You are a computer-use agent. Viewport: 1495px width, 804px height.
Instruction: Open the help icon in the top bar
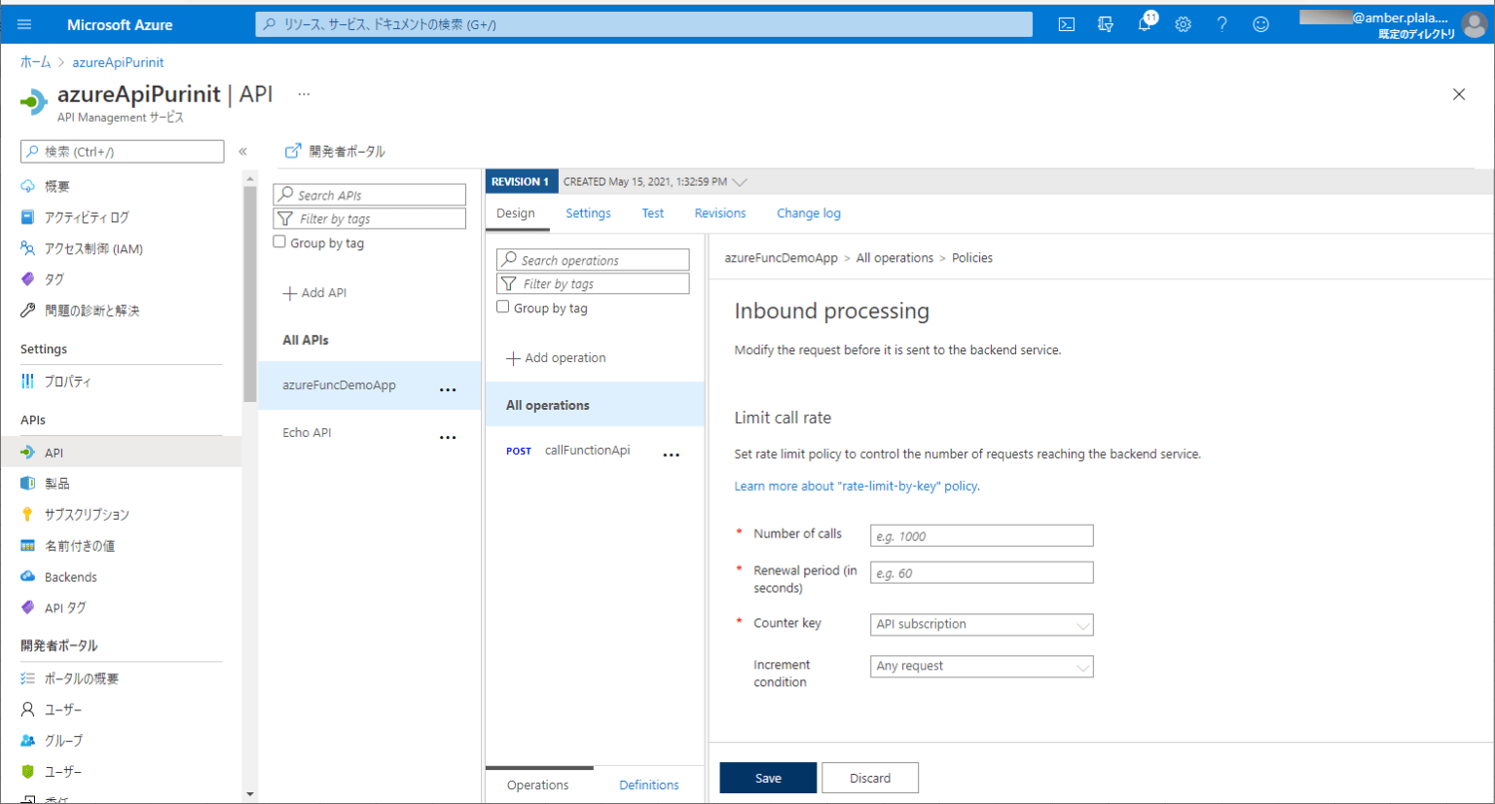pos(1222,24)
